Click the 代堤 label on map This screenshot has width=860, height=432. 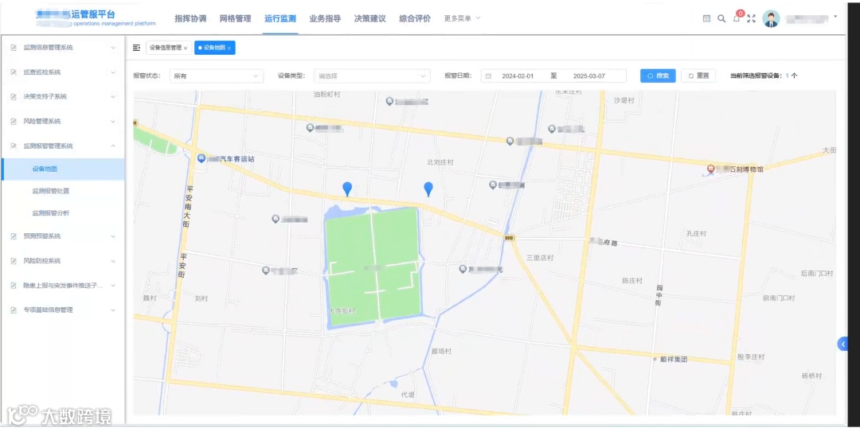[408, 395]
